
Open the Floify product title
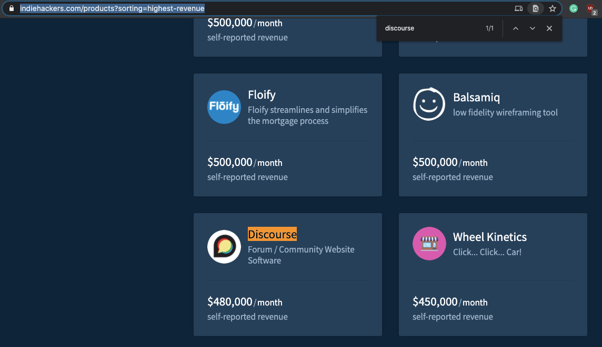pos(262,94)
